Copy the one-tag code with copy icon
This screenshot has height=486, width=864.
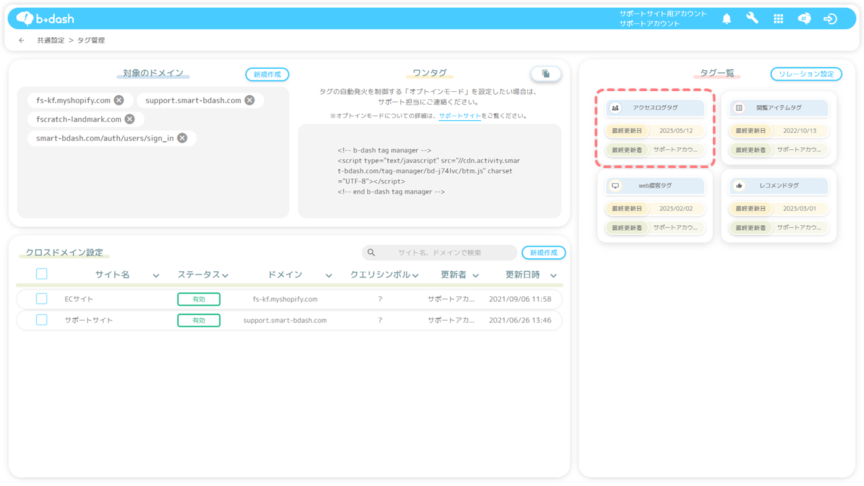546,74
